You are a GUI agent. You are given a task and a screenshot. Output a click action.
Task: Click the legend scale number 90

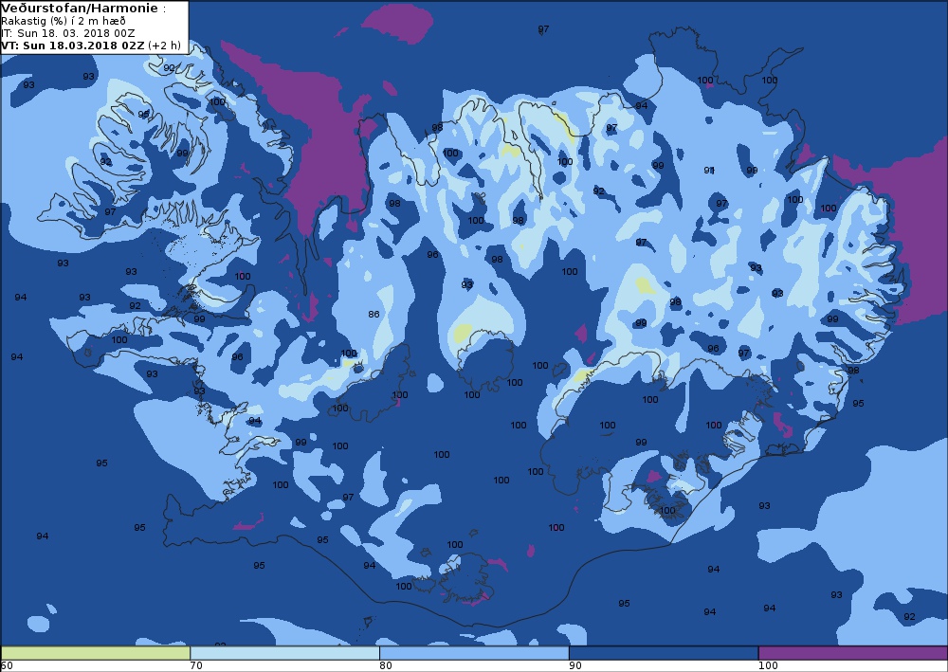575,666
